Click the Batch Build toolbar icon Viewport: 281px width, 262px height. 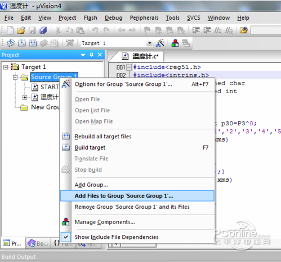44,43
